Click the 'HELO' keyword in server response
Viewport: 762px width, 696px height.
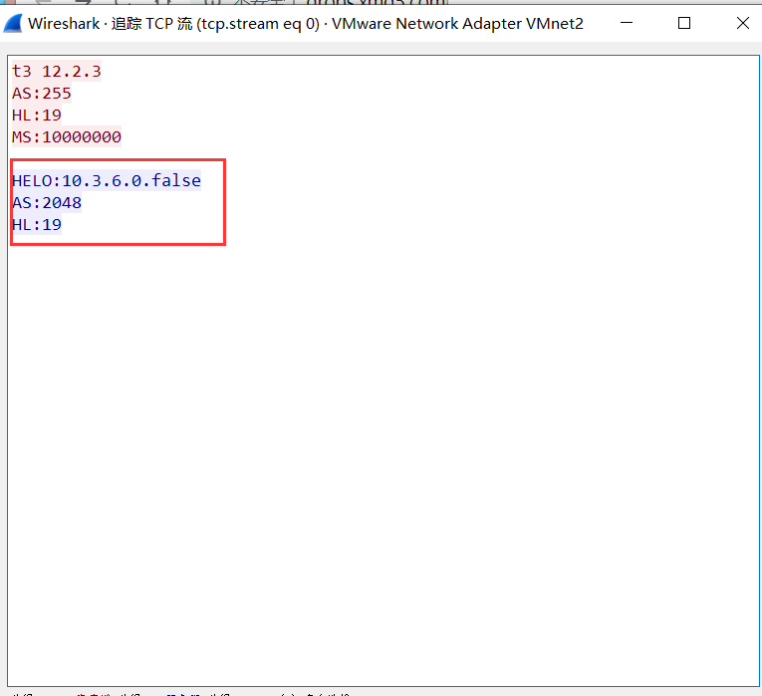click(32, 181)
